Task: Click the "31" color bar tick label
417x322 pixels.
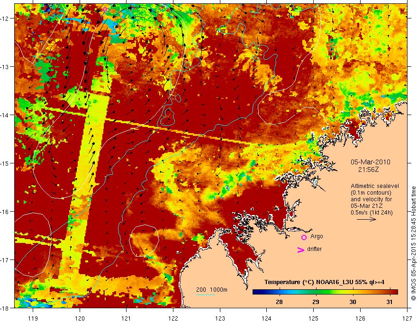Action: (390, 302)
